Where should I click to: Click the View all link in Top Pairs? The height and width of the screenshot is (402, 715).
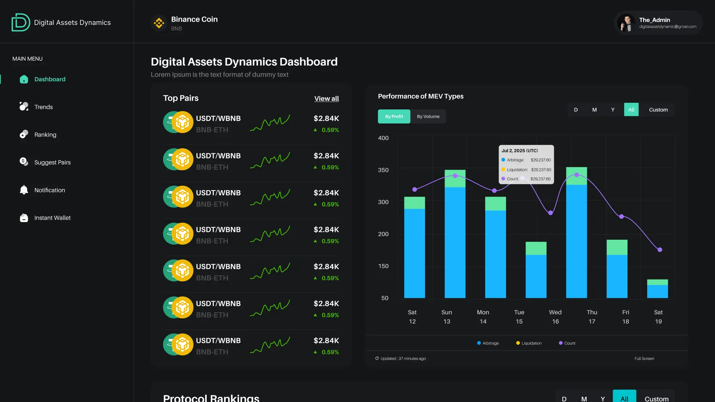[326, 98]
